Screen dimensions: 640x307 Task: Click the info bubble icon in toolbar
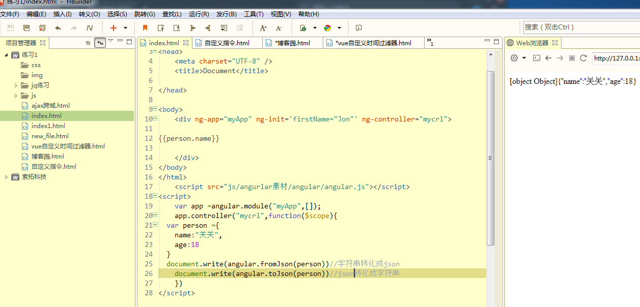coord(358,28)
